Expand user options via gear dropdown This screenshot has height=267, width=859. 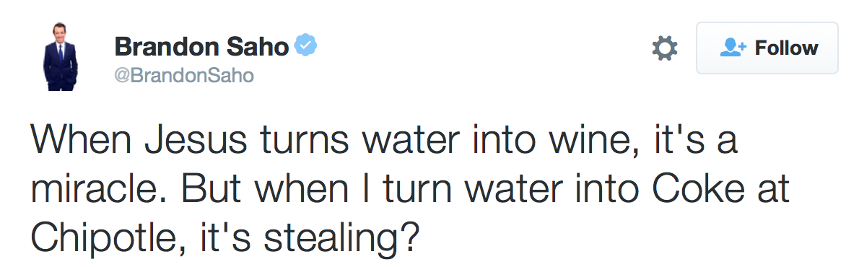[665, 48]
